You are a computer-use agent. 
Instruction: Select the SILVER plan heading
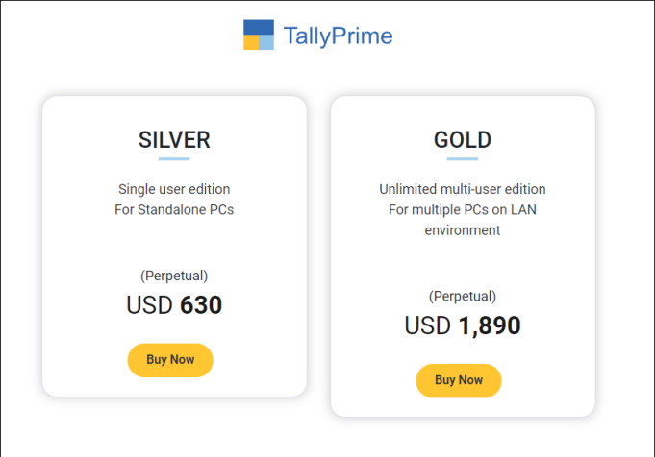point(174,139)
